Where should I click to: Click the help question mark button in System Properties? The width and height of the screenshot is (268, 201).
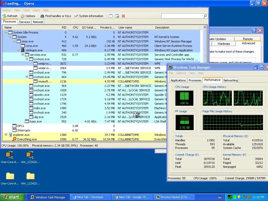point(254,30)
